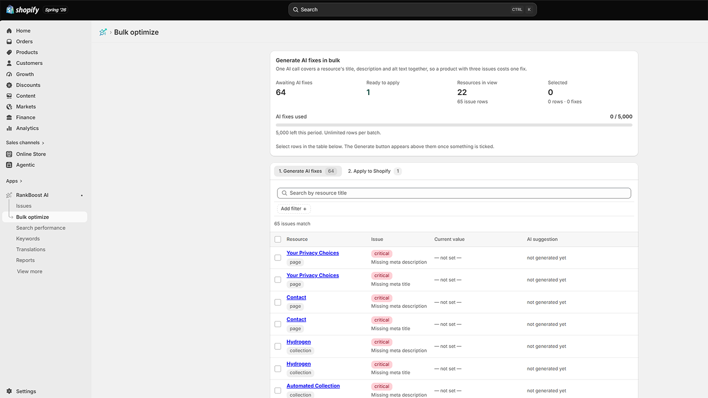Open Contact link in missing meta title row

296,319
